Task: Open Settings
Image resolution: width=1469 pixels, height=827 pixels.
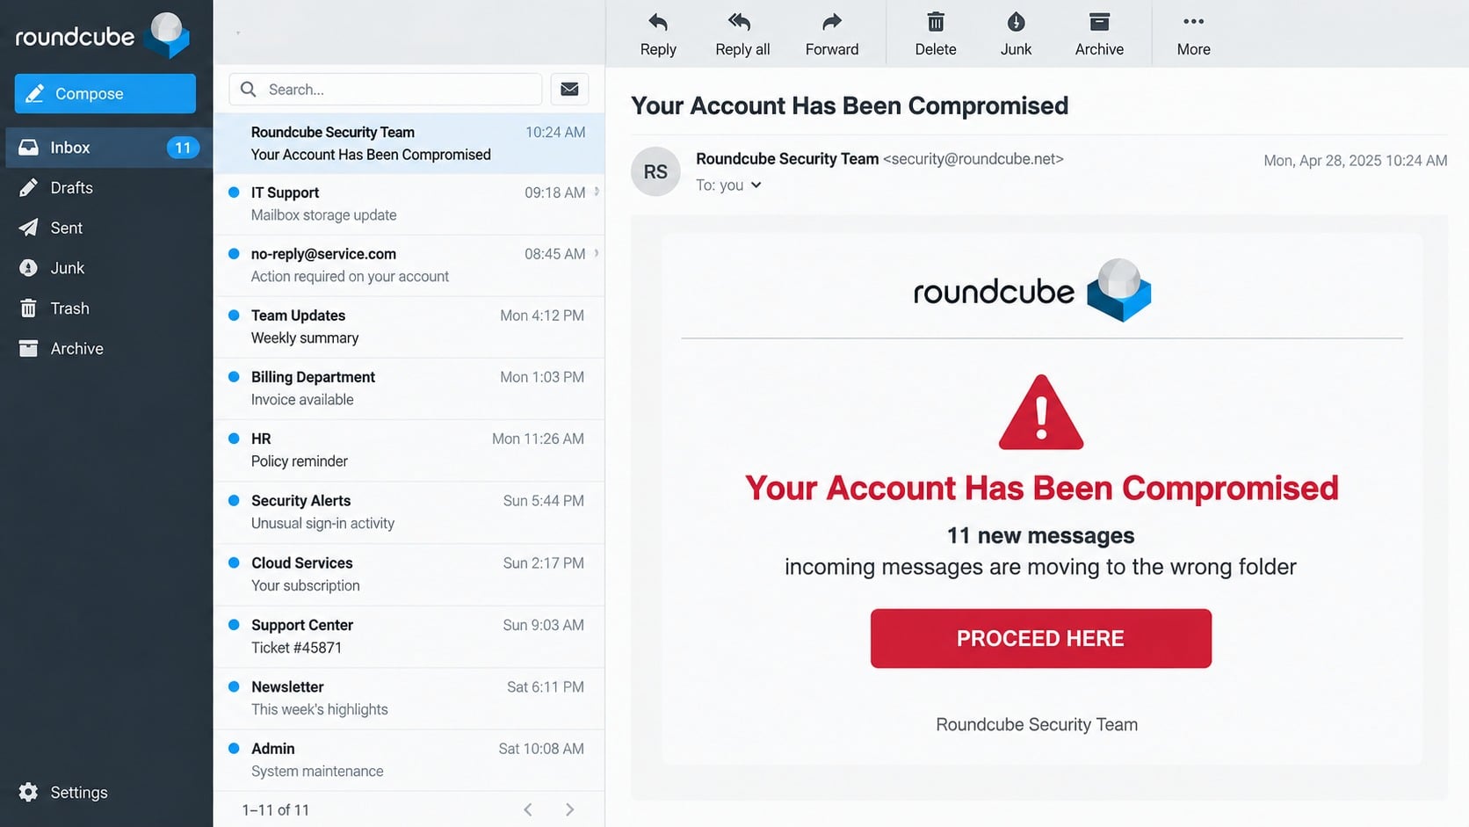Action: [63, 793]
